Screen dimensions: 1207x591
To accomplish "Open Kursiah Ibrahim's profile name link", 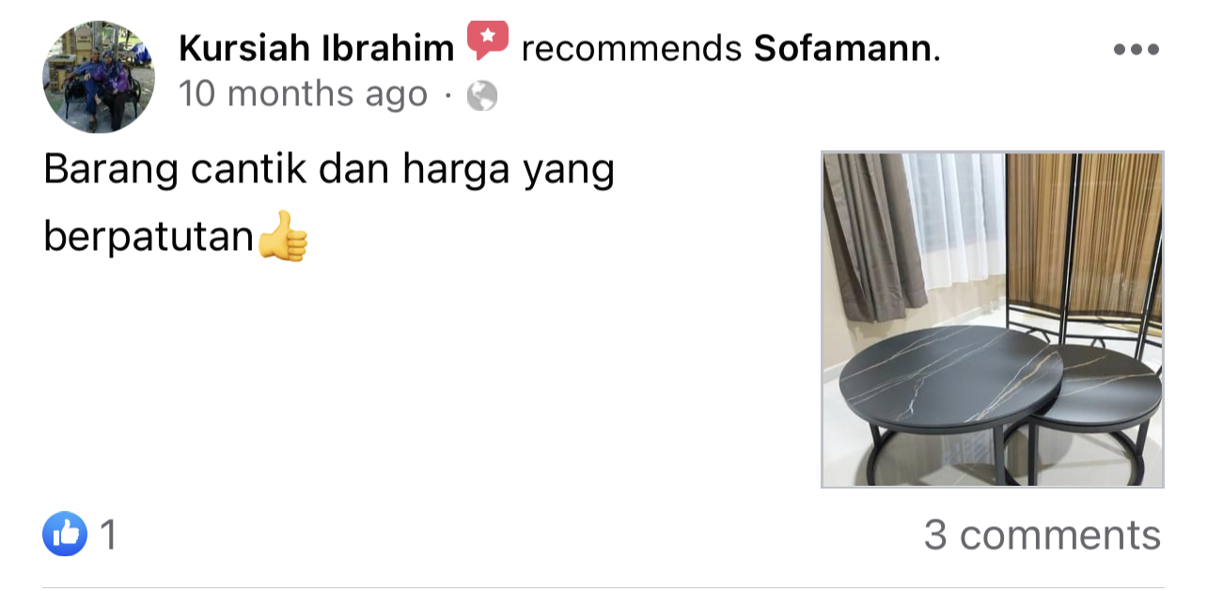I will coord(316,48).
